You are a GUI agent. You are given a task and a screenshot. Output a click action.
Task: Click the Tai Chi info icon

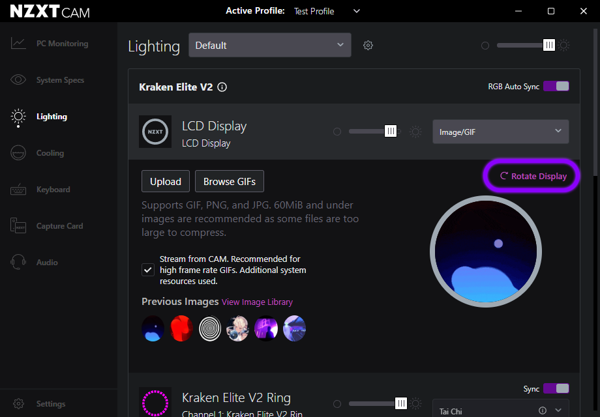pyautogui.click(x=543, y=411)
